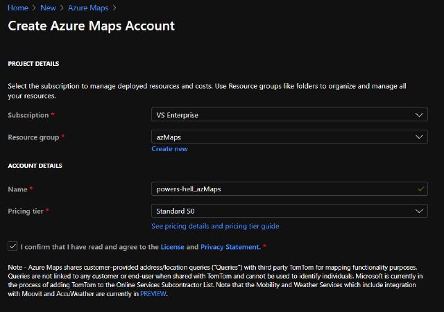This screenshot has width=444, height=312.
Task: Click the Pricing tier field label
Action: (x=26, y=211)
